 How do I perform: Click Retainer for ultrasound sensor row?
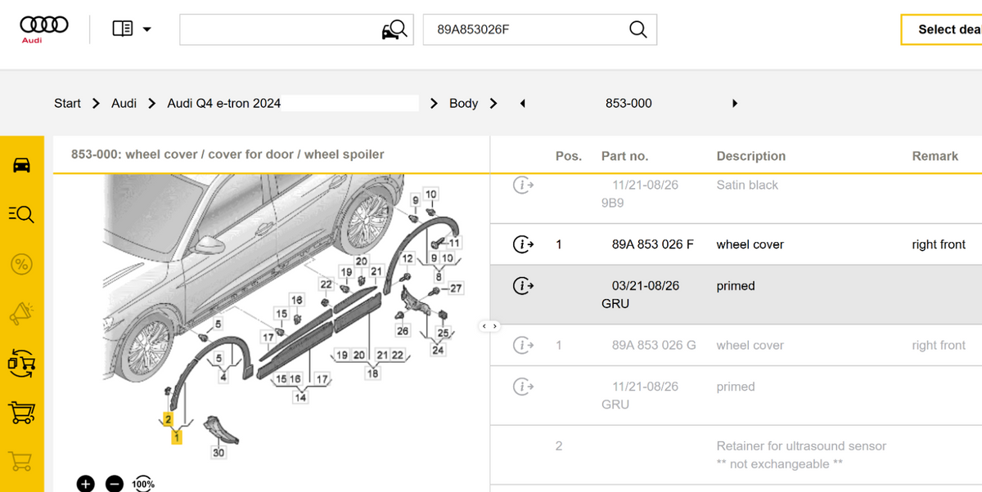[736, 455]
